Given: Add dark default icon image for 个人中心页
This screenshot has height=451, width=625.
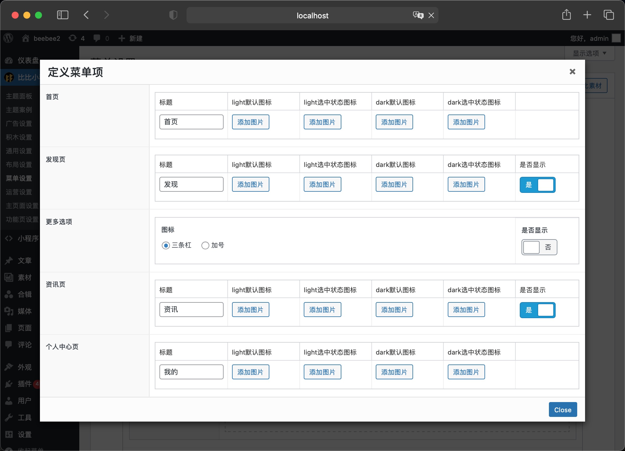Looking at the screenshot, I should [394, 372].
